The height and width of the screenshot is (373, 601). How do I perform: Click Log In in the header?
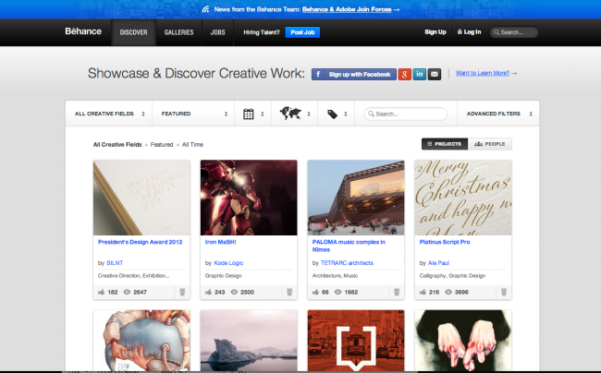[x=472, y=31]
